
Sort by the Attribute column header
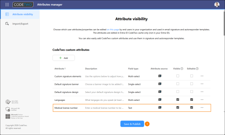point(60,69)
